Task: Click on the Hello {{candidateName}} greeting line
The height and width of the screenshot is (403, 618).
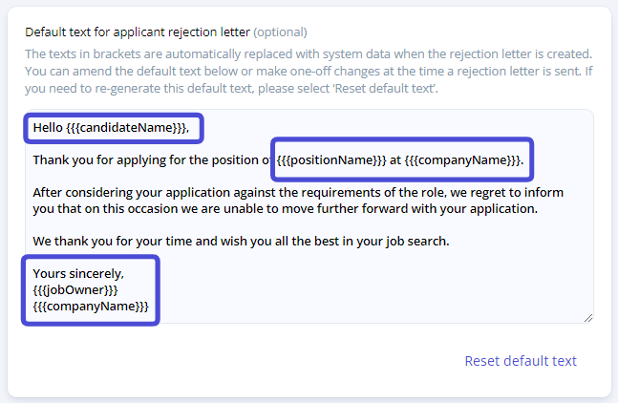Action: click(111, 128)
